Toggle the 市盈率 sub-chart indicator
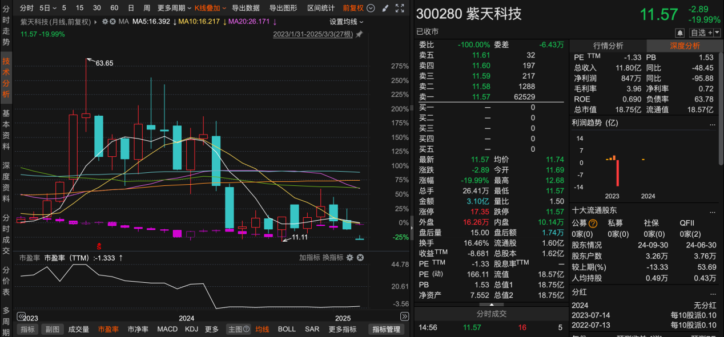Image resolution: width=724 pixels, height=337 pixels. coord(108,329)
